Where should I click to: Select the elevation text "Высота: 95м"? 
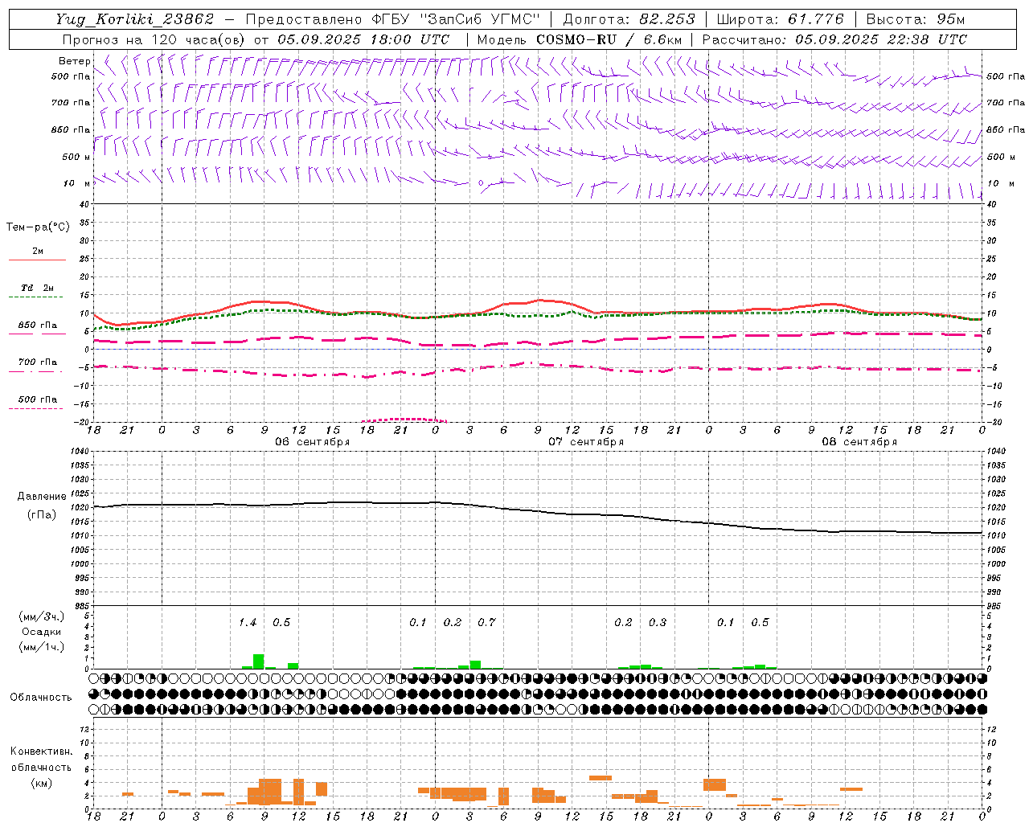(915, 19)
